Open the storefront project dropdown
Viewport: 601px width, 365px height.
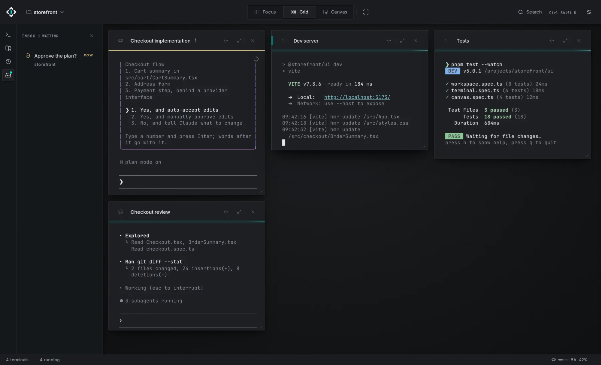(x=45, y=12)
